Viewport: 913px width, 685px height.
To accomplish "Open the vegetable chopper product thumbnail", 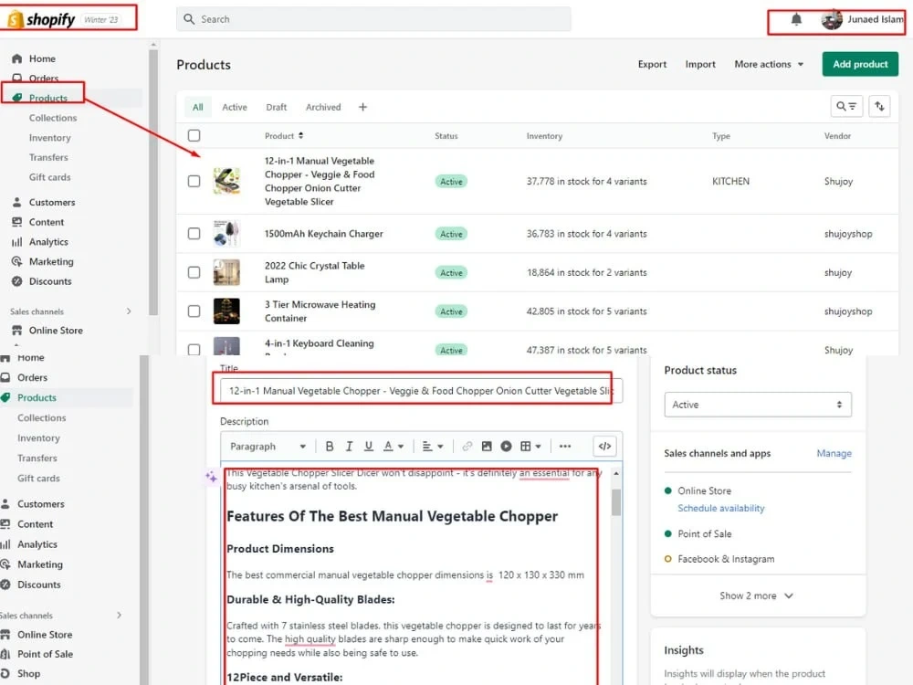I will click(x=226, y=181).
